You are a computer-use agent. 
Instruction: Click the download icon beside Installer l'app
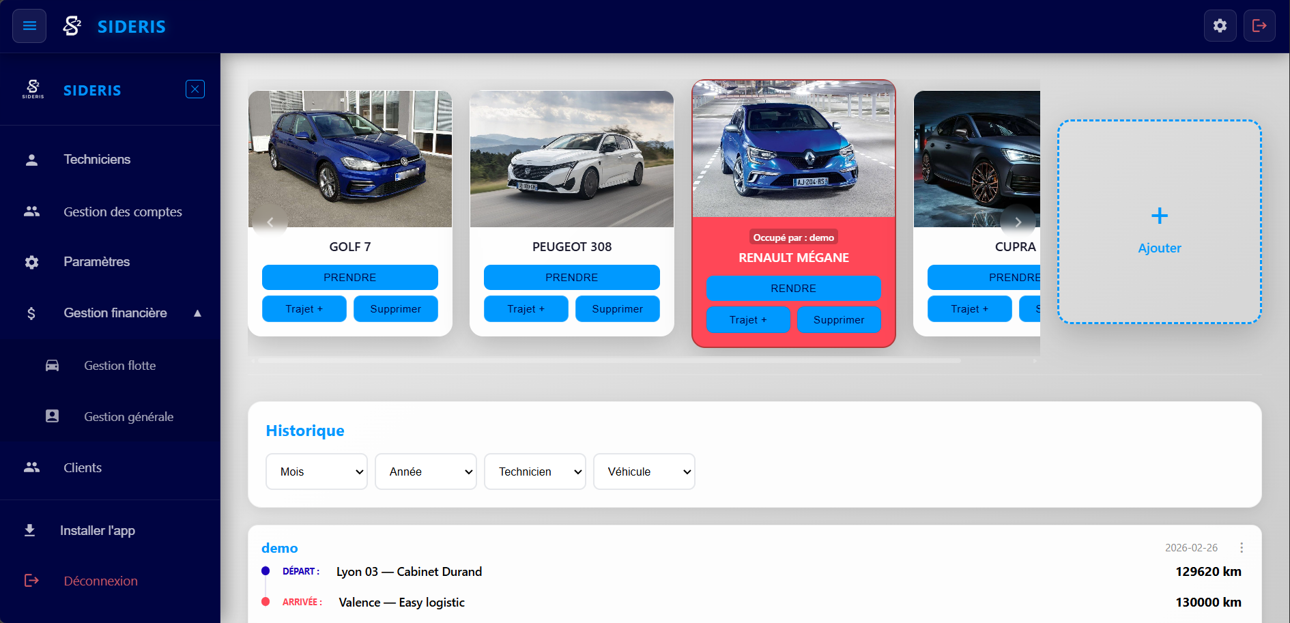30,530
